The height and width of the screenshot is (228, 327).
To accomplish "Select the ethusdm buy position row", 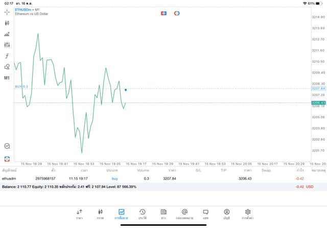I will point(153,179).
